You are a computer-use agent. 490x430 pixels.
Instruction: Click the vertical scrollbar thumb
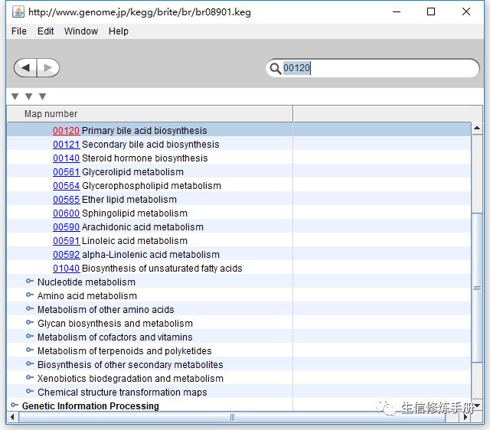[x=477, y=288]
